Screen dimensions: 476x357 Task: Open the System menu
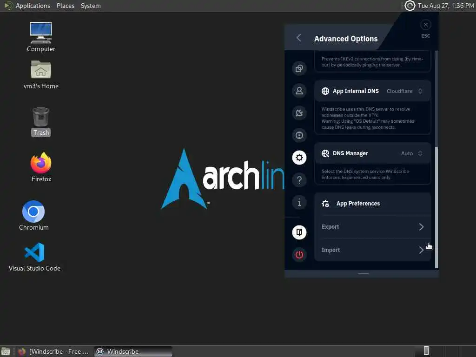click(x=91, y=6)
